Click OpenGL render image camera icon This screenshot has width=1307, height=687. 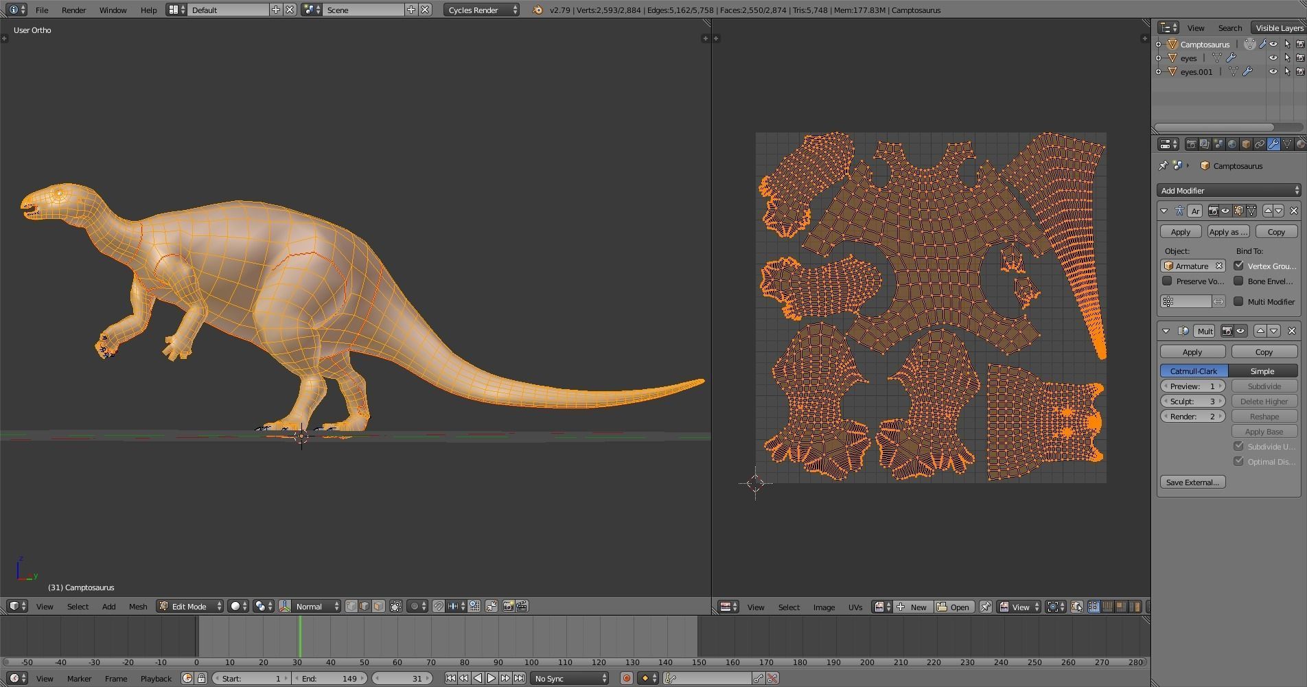point(508,606)
